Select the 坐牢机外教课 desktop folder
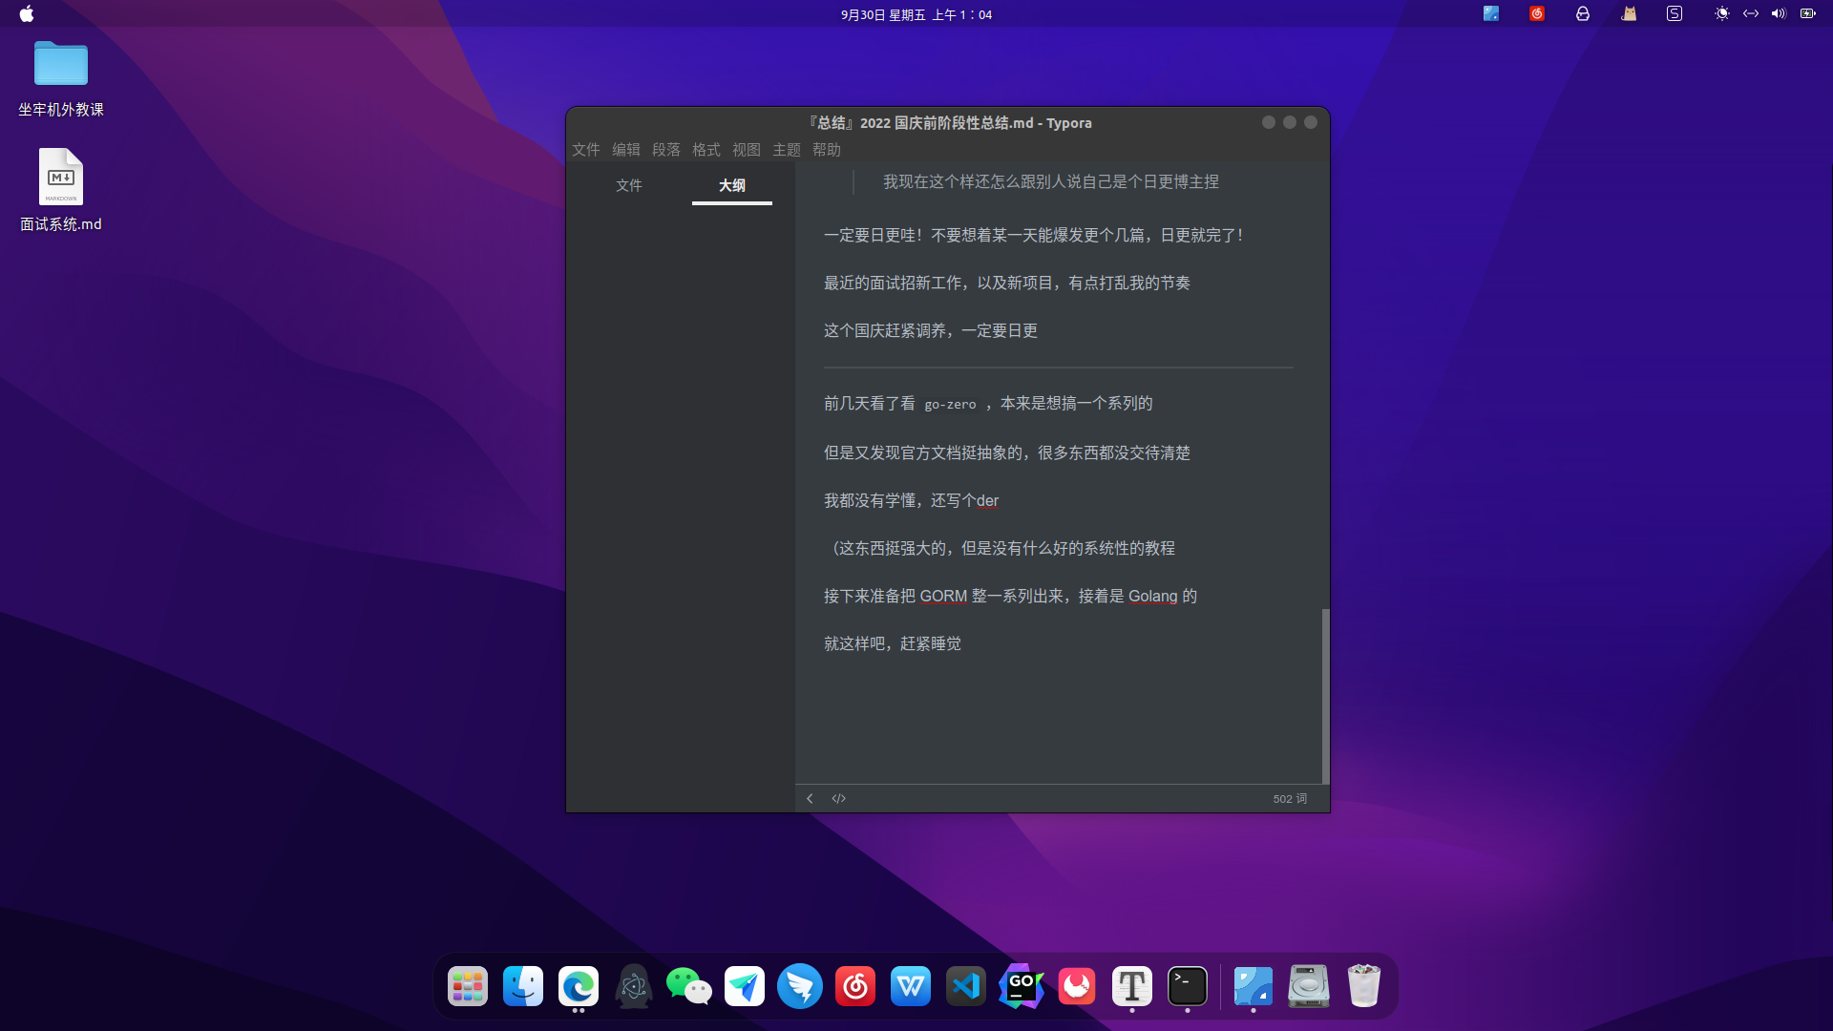The height and width of the screenshot is (1031, 1833). click(61, 78)
